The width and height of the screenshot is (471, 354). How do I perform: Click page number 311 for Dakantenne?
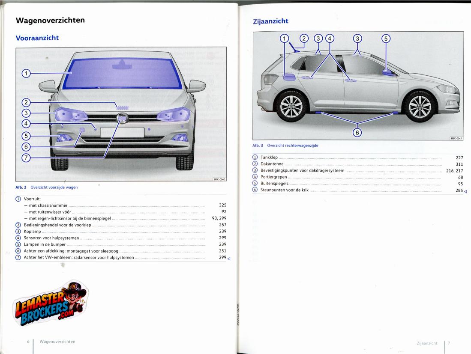click(x=459, y=164)
